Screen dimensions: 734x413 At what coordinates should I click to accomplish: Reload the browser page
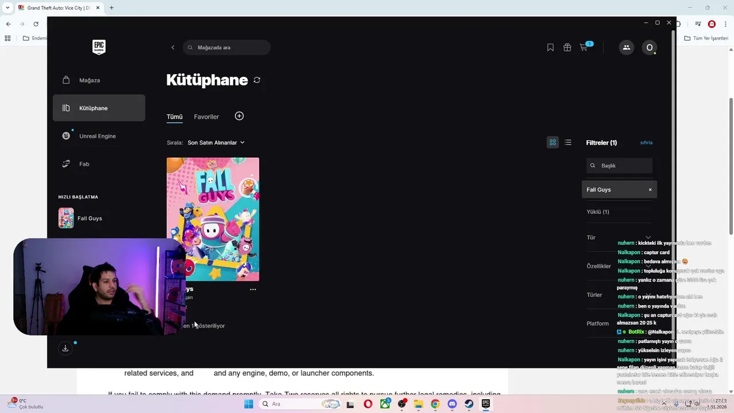pyautogui.click(x=36, y=24)
